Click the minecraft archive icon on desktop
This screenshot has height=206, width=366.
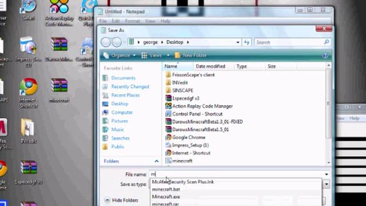click(x=59, y=85)
